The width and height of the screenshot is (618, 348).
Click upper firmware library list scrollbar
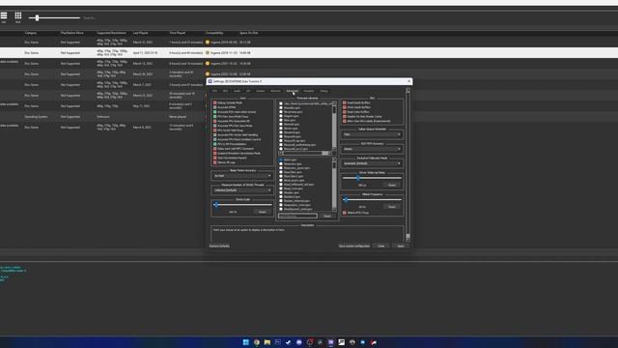[334, 126]
